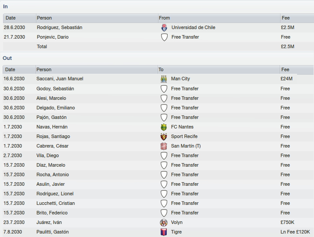Image resolution: width=314 pixels, height=237 pixels.
Task: Click the Tigre club crest
Action: coord(164,232)
